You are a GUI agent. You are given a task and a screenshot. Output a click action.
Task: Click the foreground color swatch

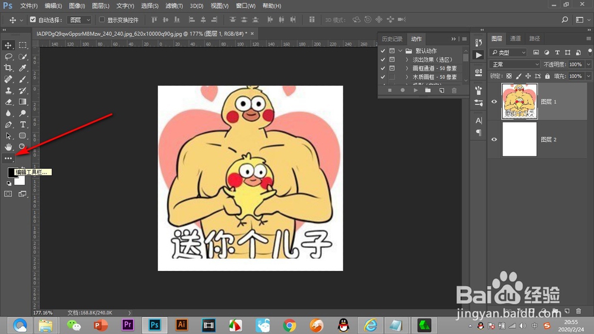point(12,172)
